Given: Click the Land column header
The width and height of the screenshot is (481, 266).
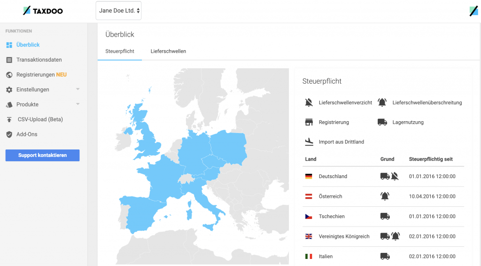Looking at the screenshot, I should pos(310,159).
